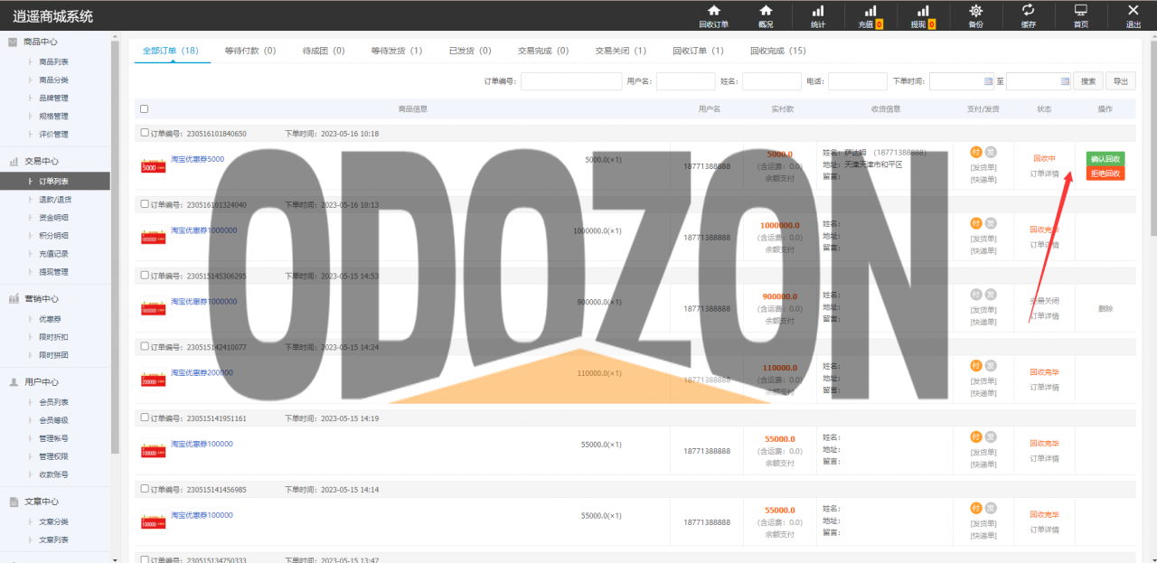Switch to 等待付款 (0) tab
This screenshot has height=563, width=1157.
pyautogui.click(x=250, y=51)
